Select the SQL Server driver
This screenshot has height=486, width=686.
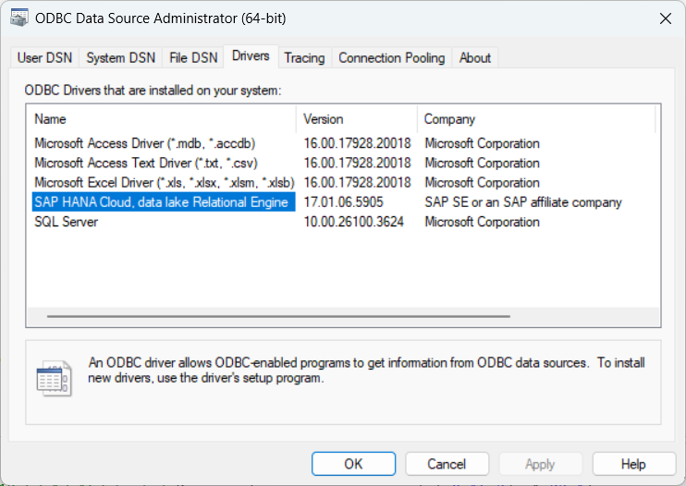tap(66, 222)
